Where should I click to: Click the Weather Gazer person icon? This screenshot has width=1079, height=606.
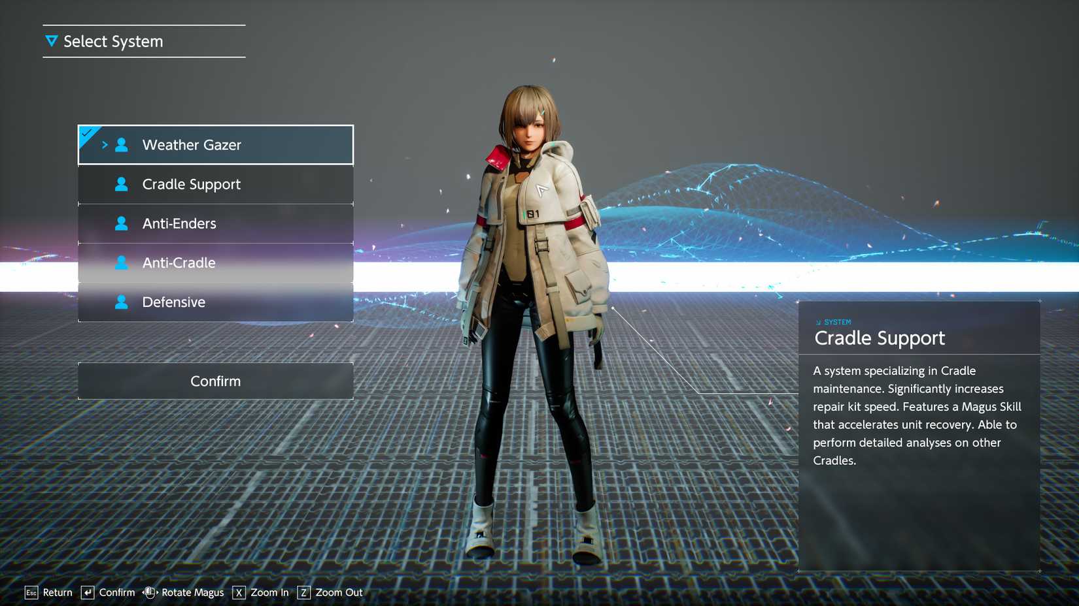pyautogui.click(x=122, y=145)
